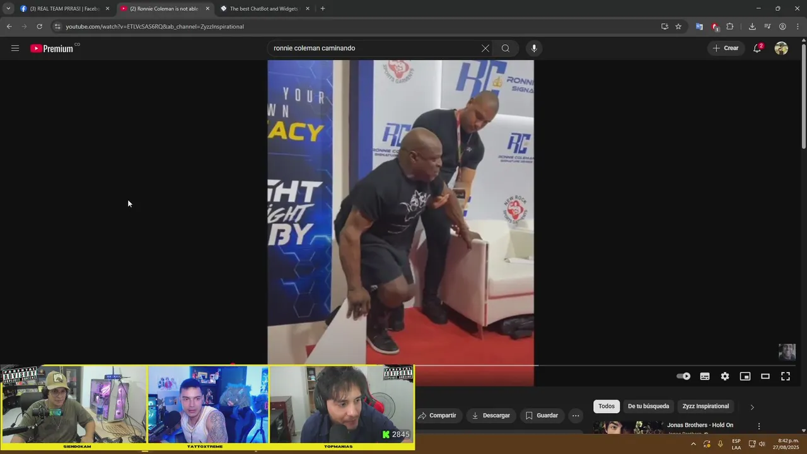Open the Crear button
Viewport: 807px width, 454px height.
point(725,49)
